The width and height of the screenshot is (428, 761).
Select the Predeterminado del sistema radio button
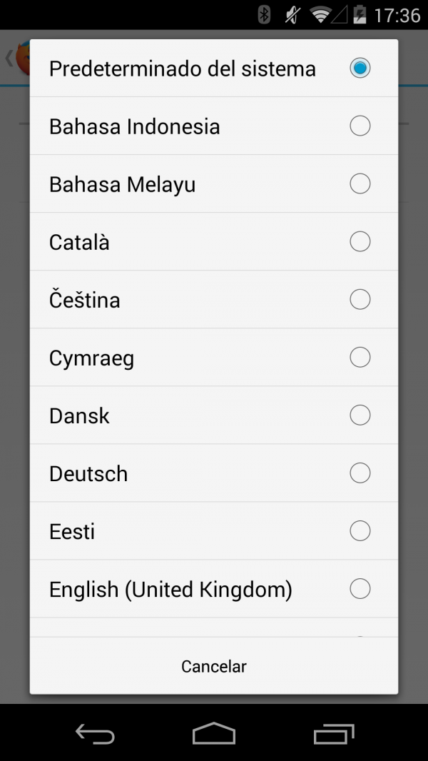[x=360, y=69]
